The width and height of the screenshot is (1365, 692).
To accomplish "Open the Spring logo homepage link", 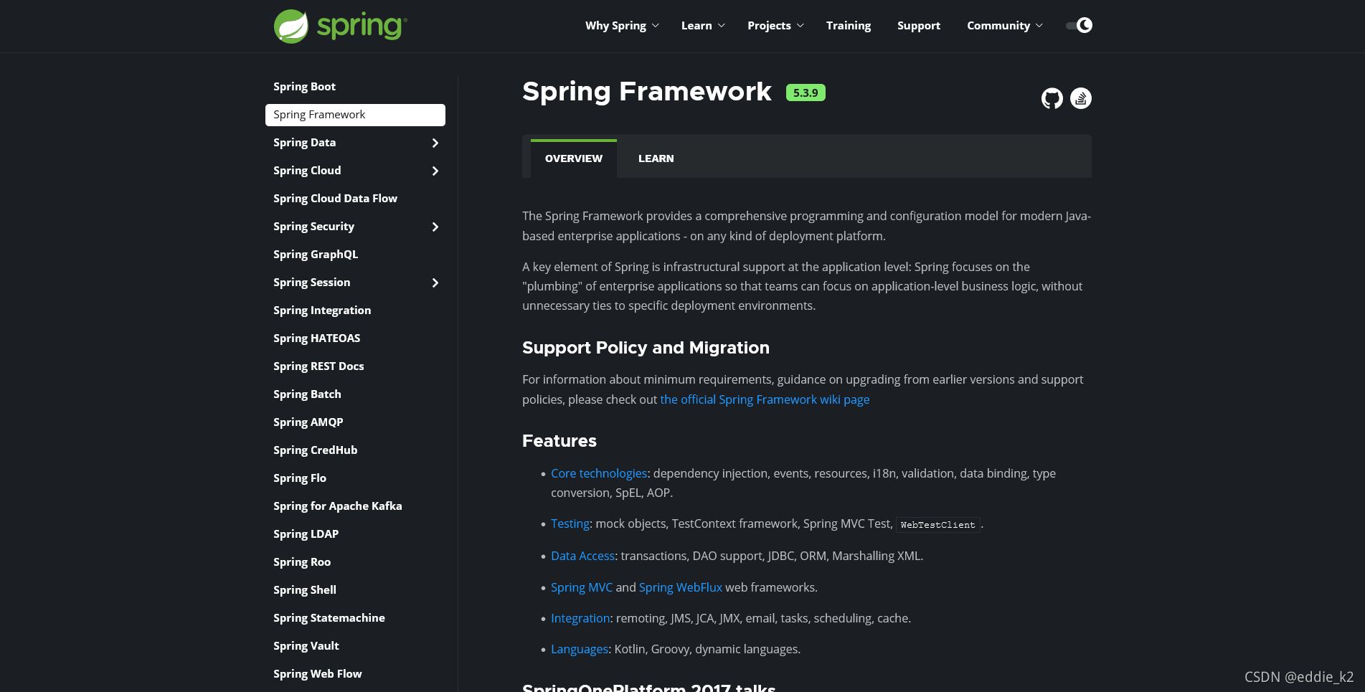I will pos(341,27).
